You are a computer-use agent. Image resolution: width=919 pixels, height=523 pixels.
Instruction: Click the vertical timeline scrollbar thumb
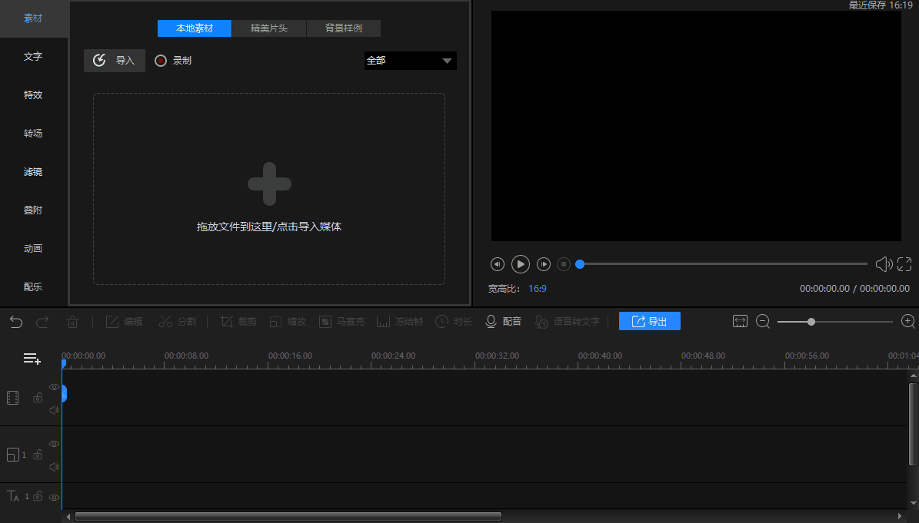click(x=913, y=424)
